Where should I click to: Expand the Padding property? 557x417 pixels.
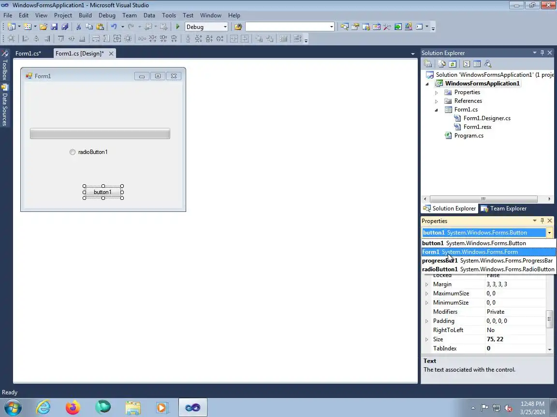[426, 321]
